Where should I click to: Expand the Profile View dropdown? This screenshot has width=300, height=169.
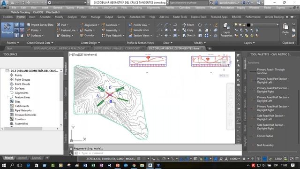[x=149, y=25]
